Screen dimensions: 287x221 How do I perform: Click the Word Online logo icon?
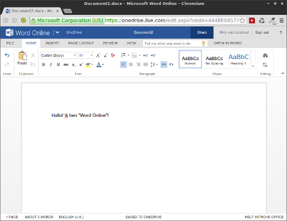(9, 33)
